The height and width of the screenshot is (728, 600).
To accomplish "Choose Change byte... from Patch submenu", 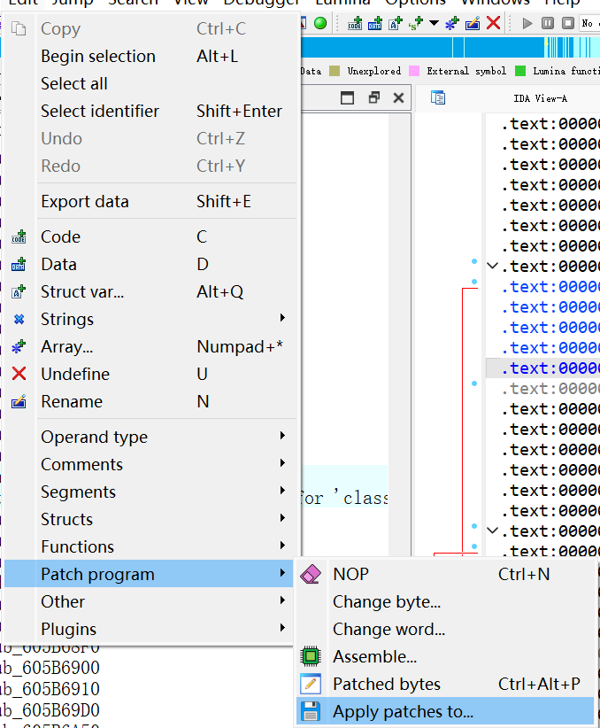I will pos(445,601).
